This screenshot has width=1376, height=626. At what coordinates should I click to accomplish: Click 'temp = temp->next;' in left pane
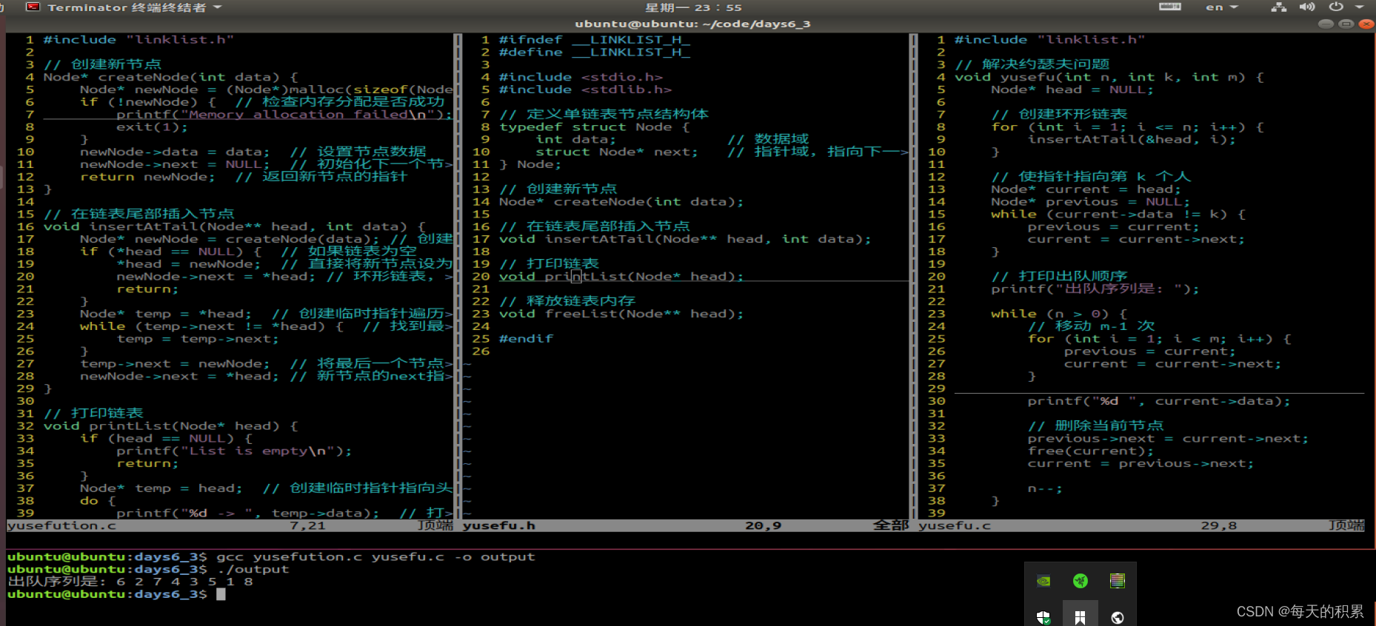(198, 339)
